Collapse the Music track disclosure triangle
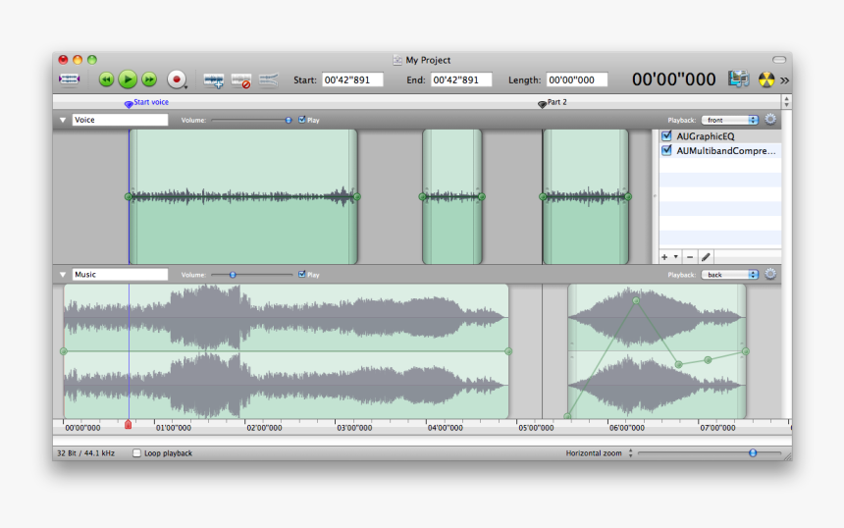The height and width of the screenshot is (528, 844). [63, 275]
